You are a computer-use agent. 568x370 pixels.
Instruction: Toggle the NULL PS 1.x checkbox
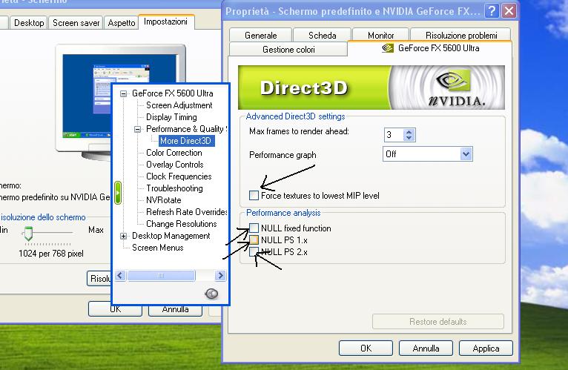[x=254, y=240]
